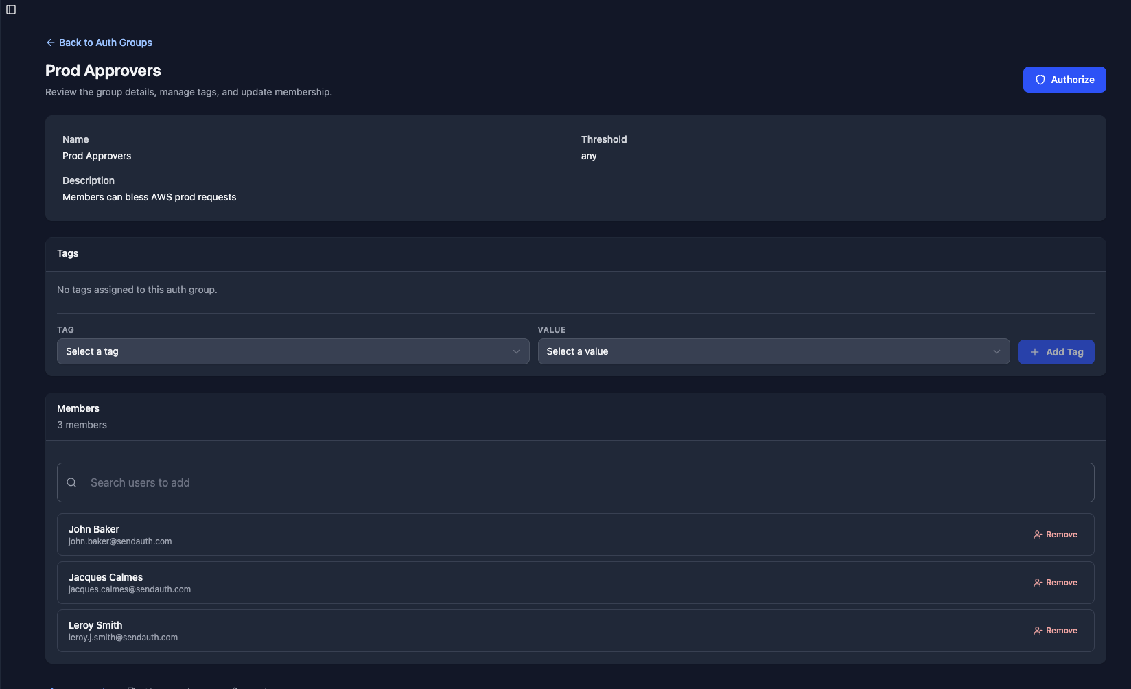The image size is (1131, 689).
Task: Click John Baker's email address
Action: point(120,541)
